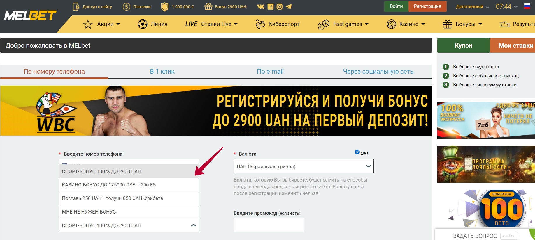Image resolution: width=535 pixels, height=240 pixels.
Task: Click the Регистрация button
Action: coord(427,6)
